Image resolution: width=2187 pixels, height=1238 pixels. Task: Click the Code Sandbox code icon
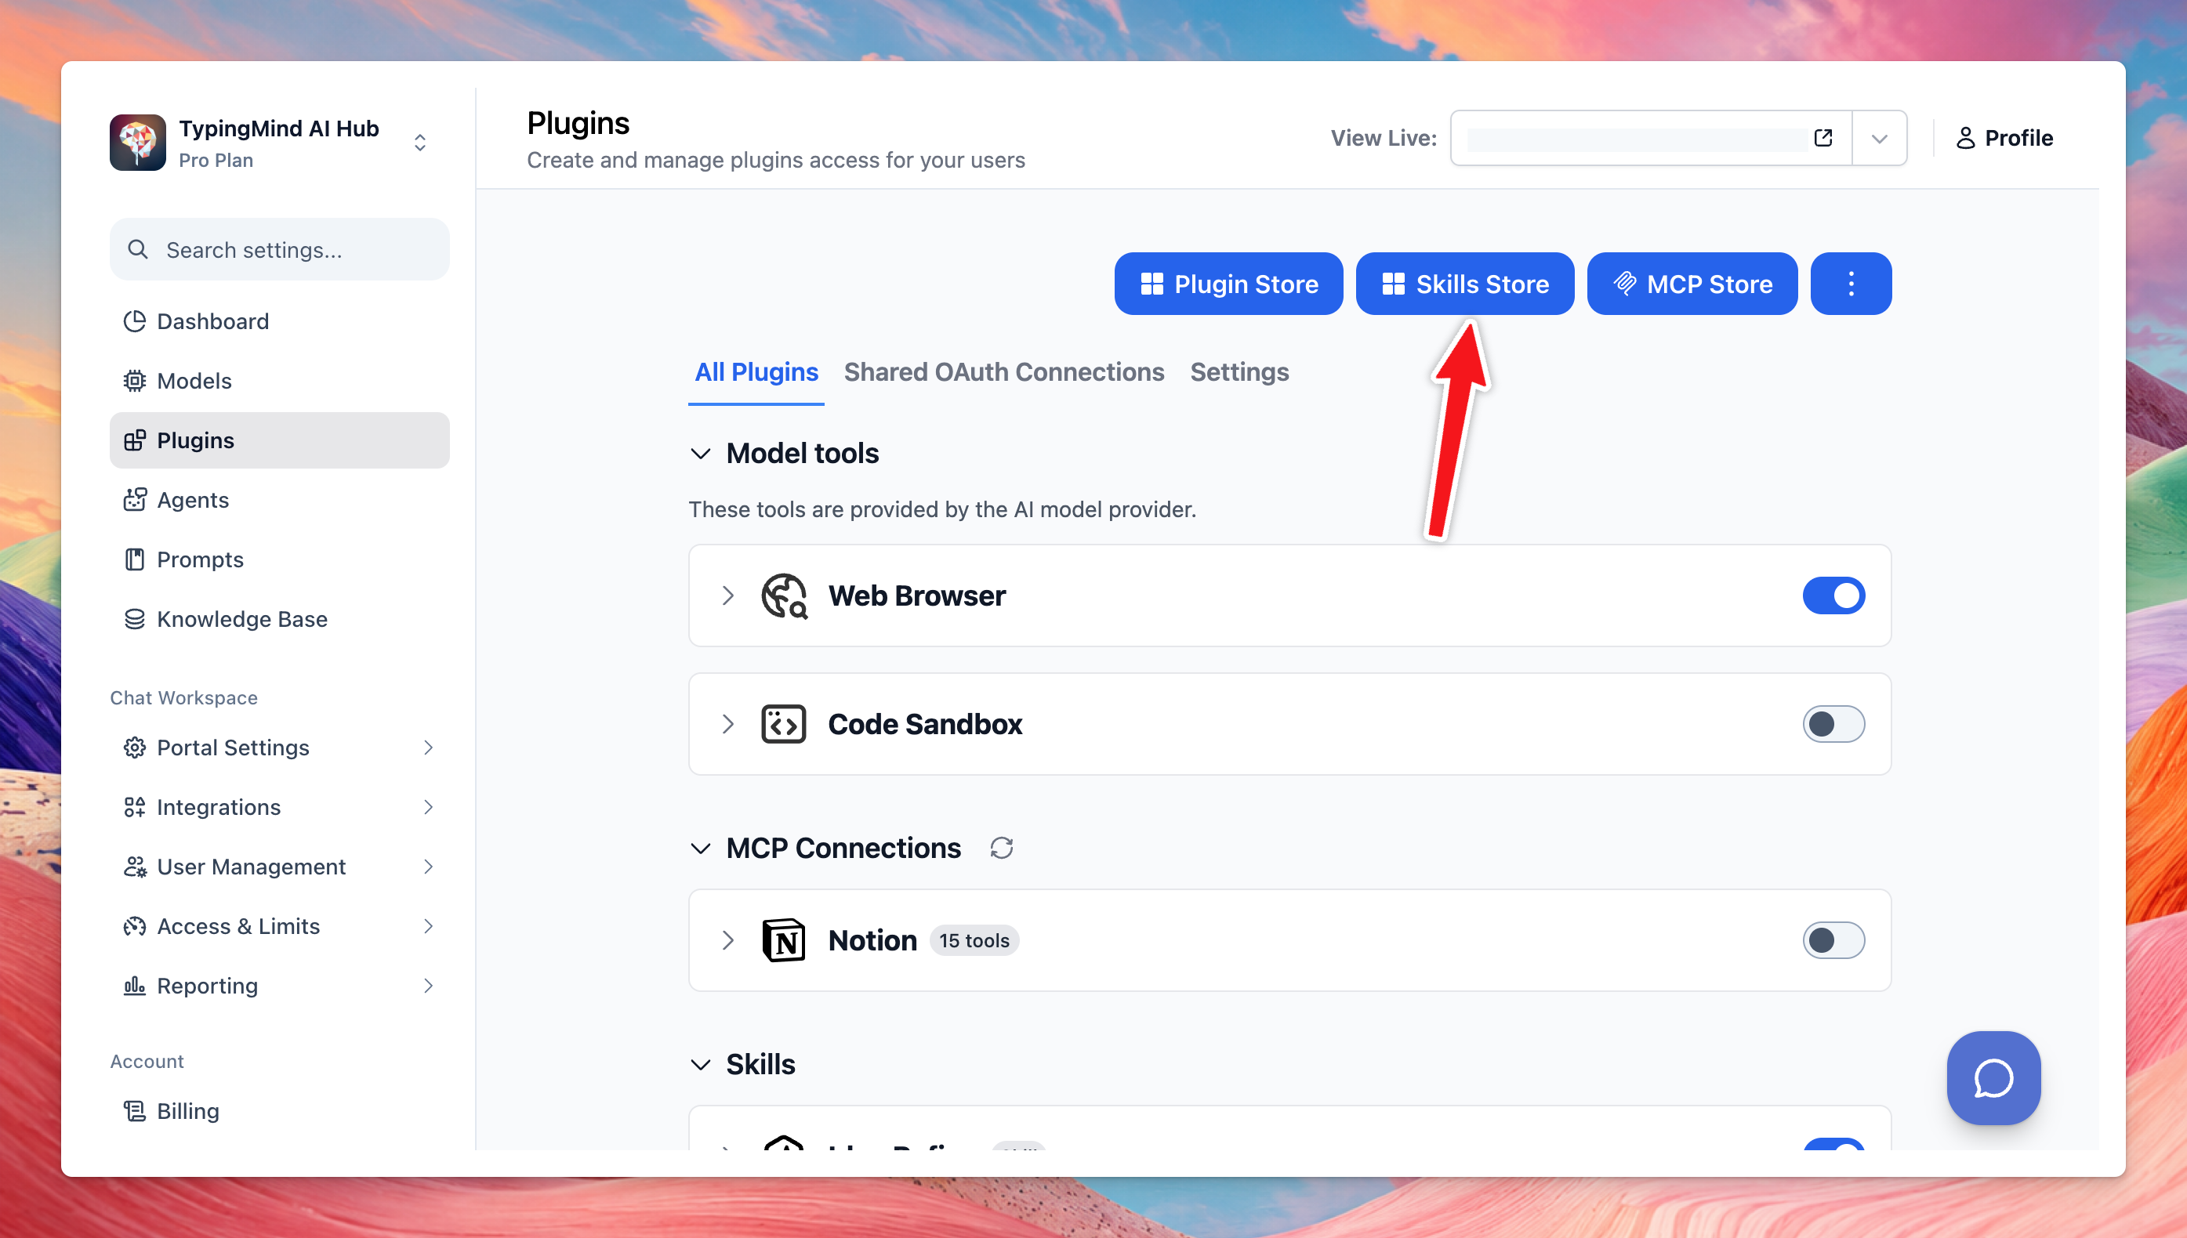[x=783, y=723]
